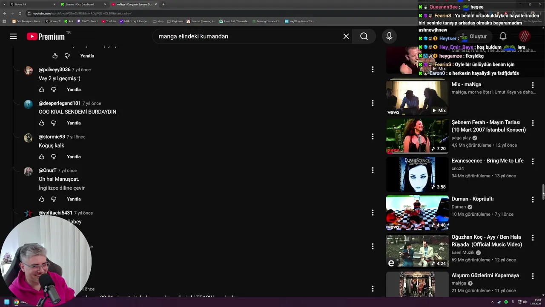Open Alışırım Gözlerimi Kapamaya video title
This screenshot has width=545, height=307.
485,275
